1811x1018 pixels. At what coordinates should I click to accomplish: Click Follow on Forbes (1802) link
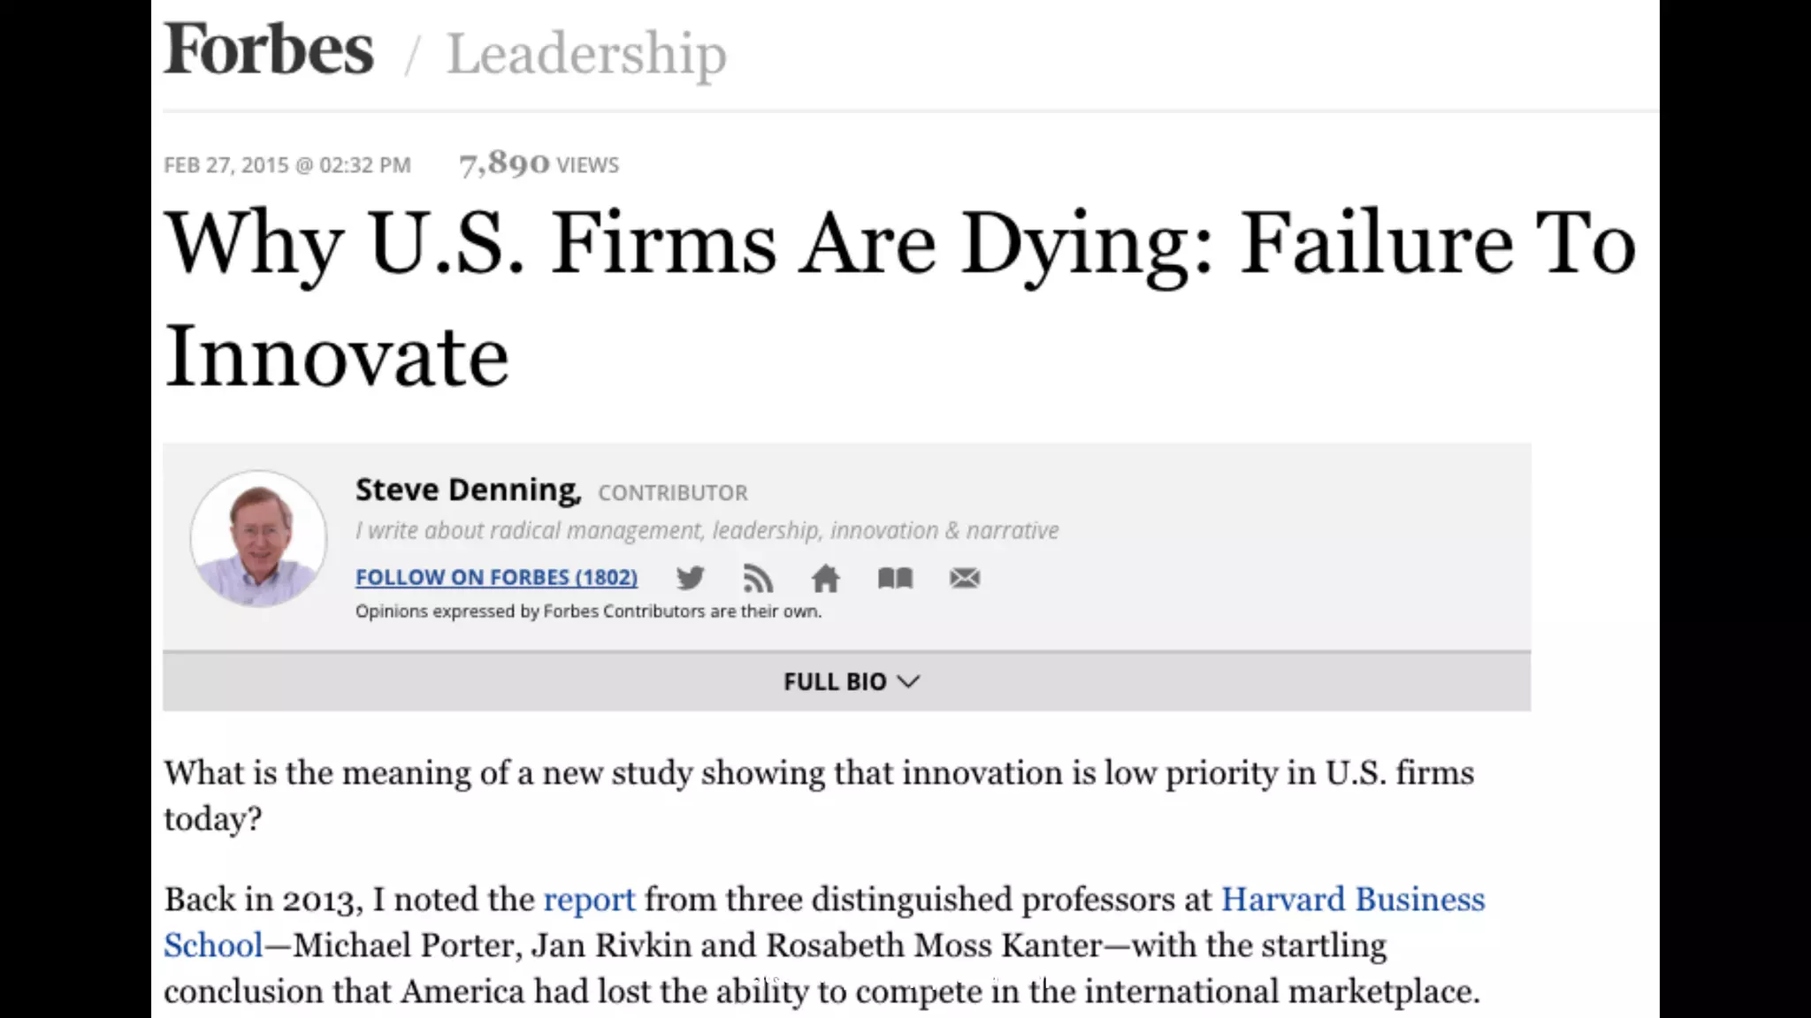click(496, 577)
